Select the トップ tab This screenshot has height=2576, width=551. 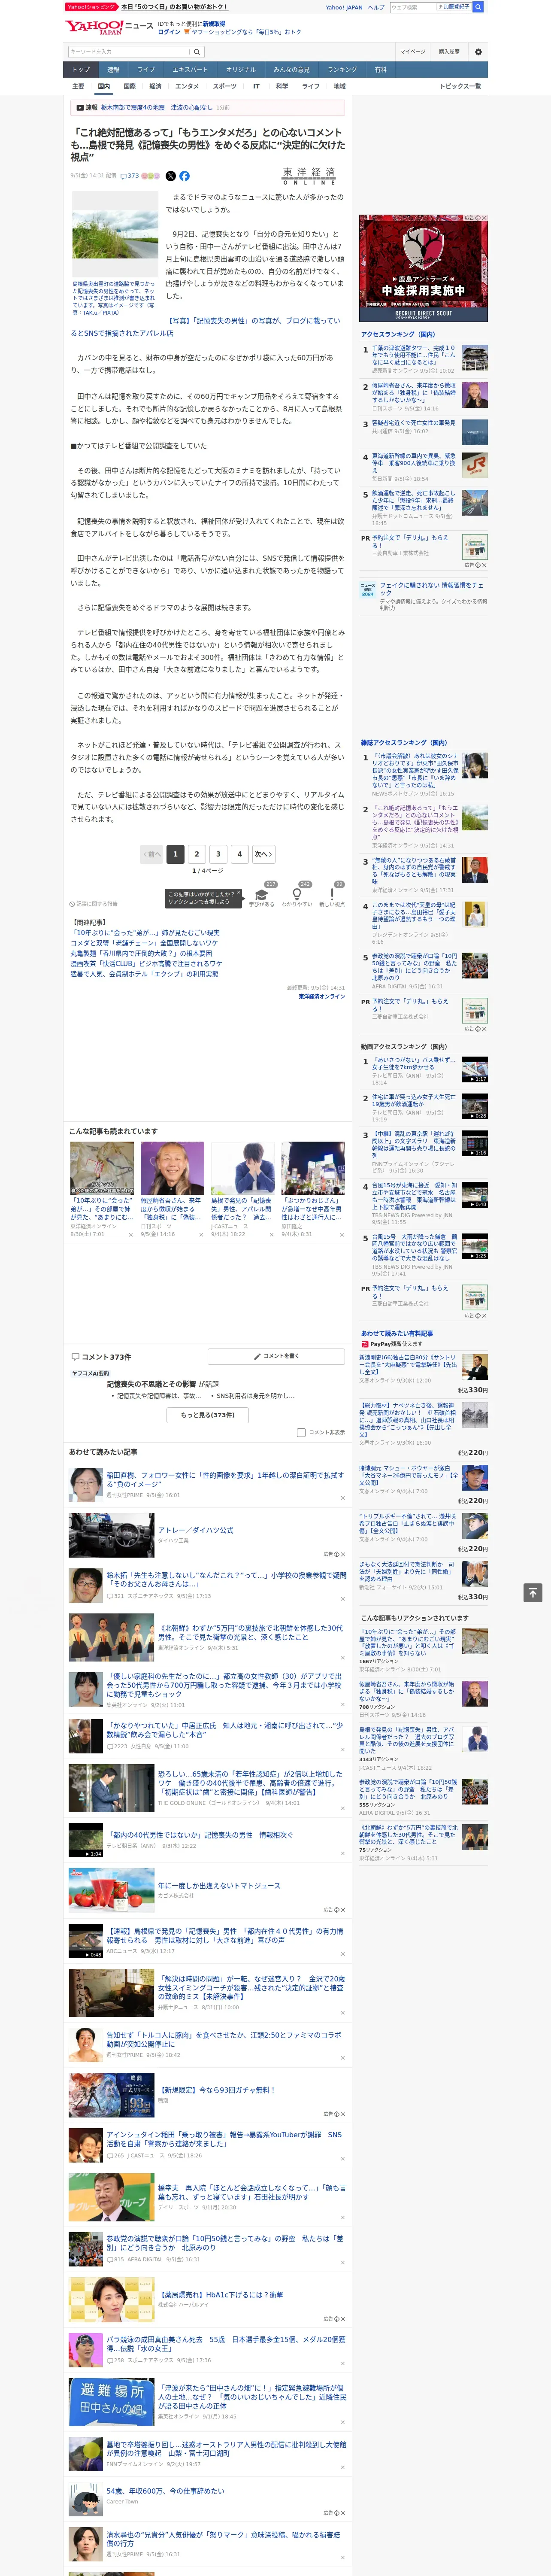[81, 70]
